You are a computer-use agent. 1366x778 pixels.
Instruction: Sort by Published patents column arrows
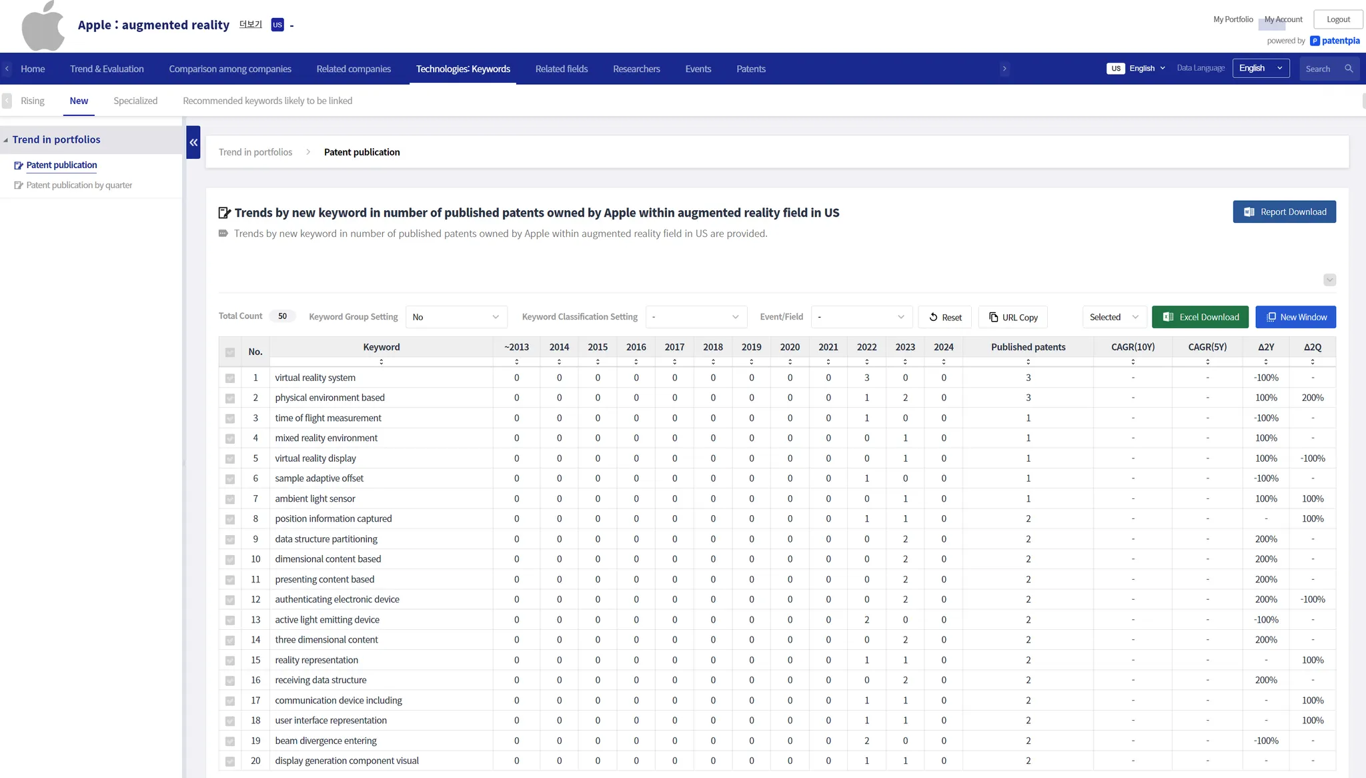click(x=1028, y=362)
